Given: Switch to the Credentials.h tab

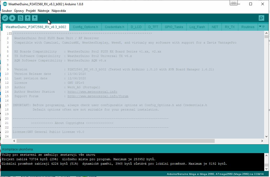Looking at the screenshot, I should click(114, 27).
